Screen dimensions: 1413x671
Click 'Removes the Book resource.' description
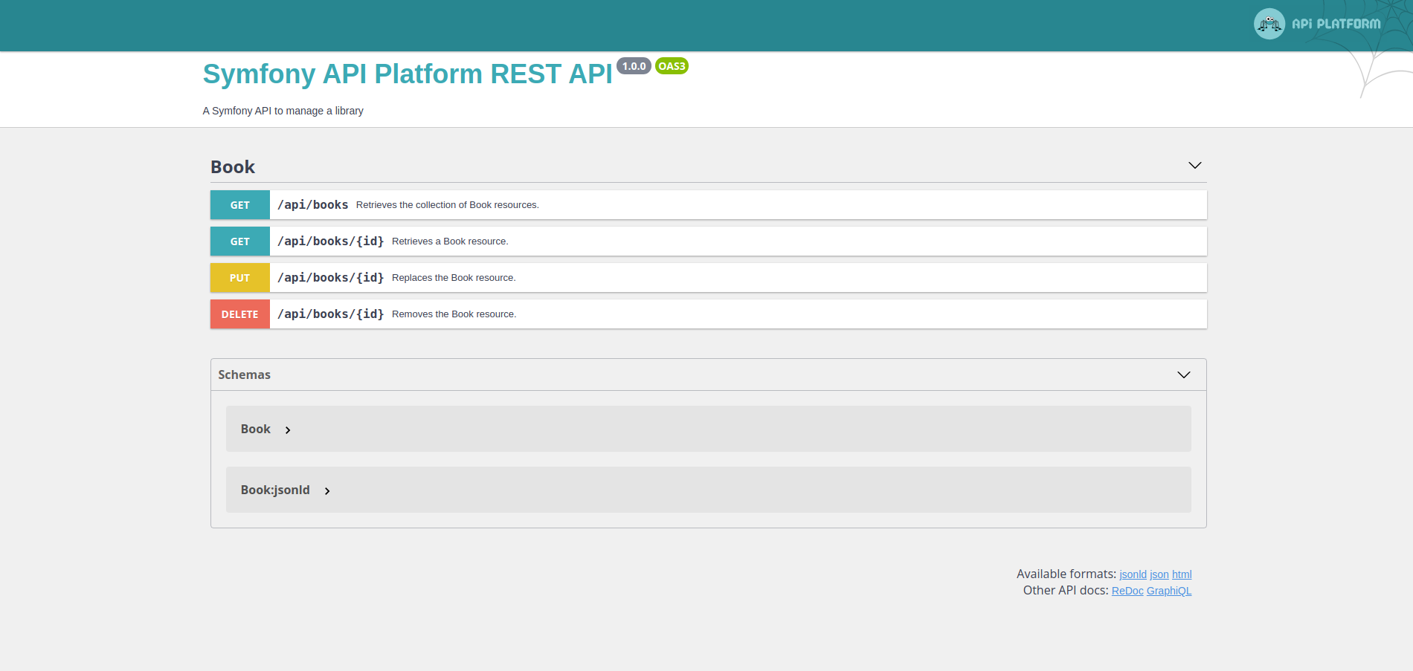click(x=454, y=314)
